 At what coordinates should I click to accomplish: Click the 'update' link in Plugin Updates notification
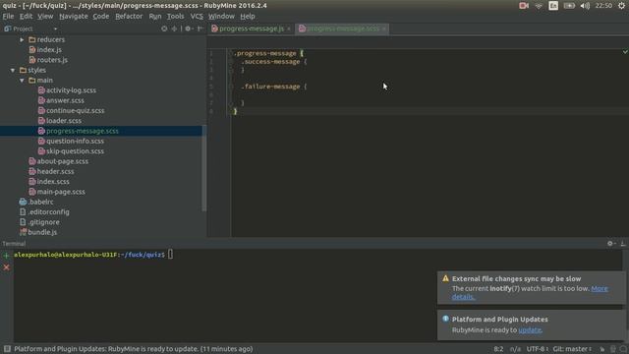[530, 330]
